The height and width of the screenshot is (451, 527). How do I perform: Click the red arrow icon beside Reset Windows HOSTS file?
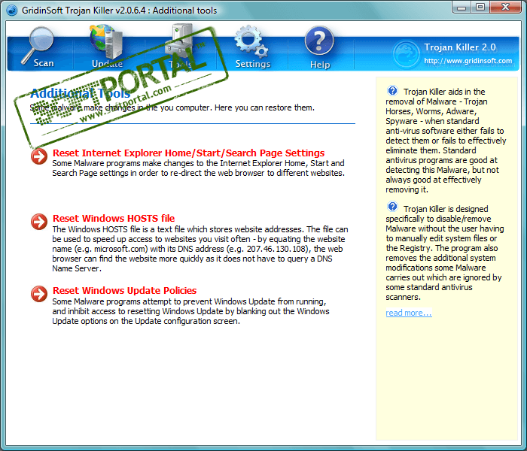pyautogui.click(x=39, y=222)
